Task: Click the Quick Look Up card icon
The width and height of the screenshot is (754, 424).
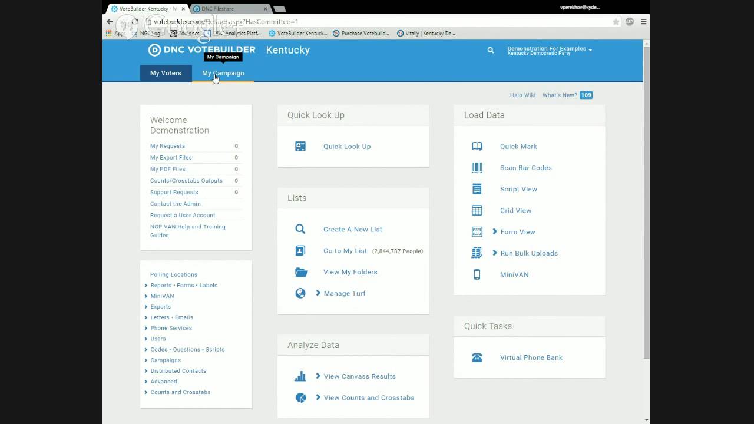Action: pyautogui.click(x=300, y=146)
